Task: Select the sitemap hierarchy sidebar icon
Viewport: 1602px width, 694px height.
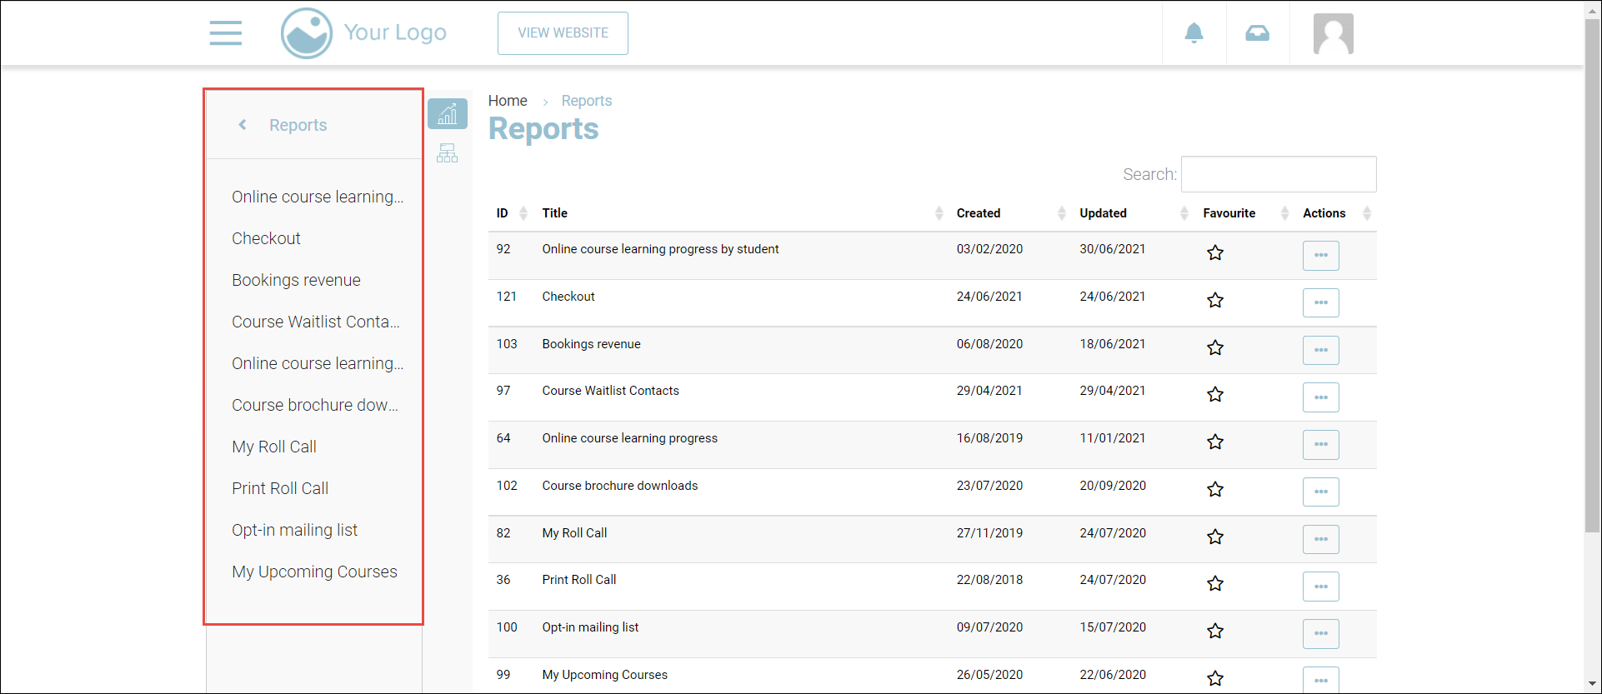Action: 448,153
